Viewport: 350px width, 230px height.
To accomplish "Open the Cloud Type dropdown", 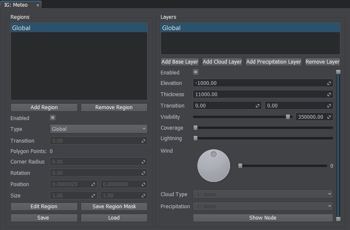I will [x=263, y=194].
